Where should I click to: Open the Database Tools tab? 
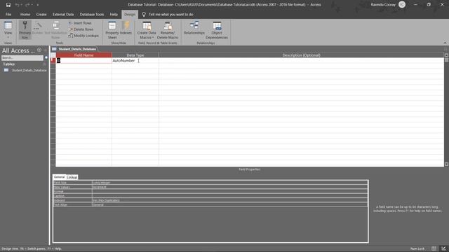tap(92, 14)
